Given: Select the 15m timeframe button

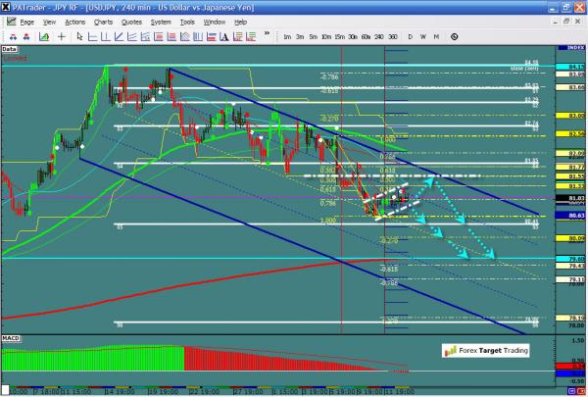Looking at the screenshot, I should tap(339, 36).
